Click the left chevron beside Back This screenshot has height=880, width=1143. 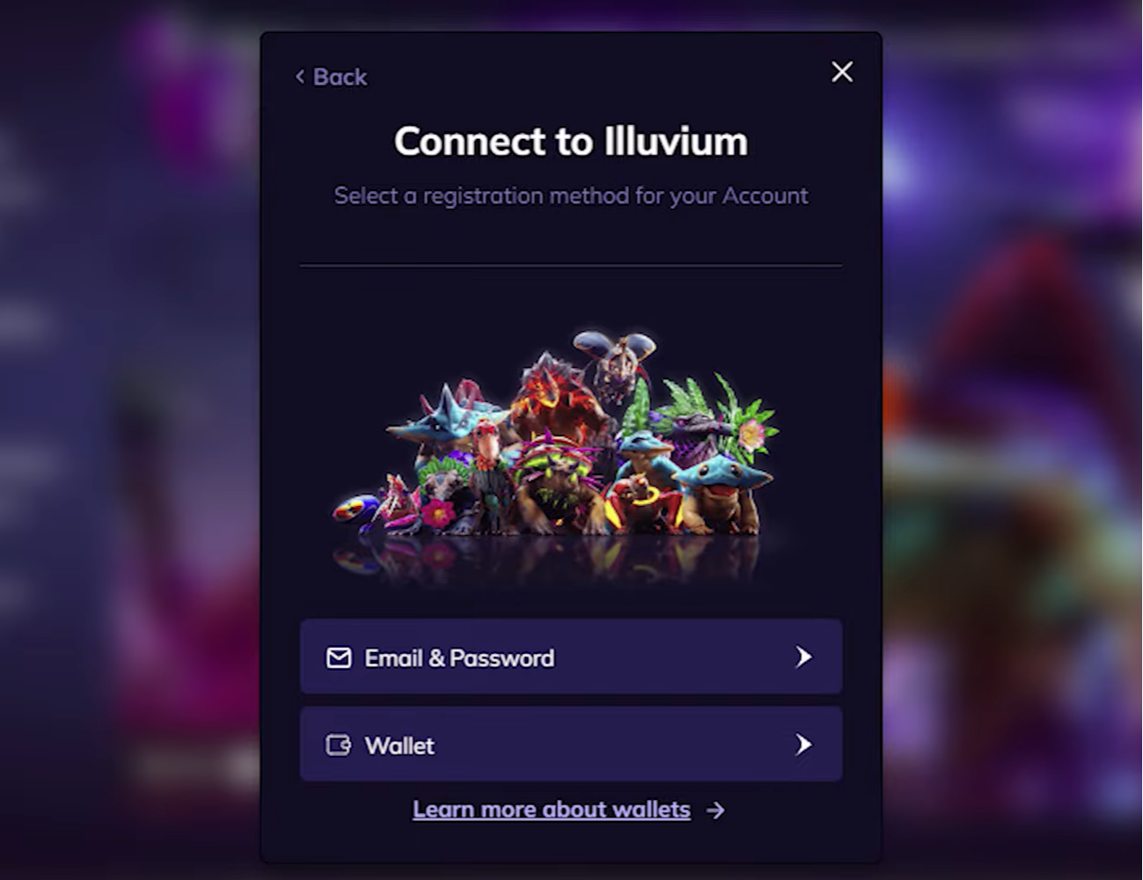300,77
